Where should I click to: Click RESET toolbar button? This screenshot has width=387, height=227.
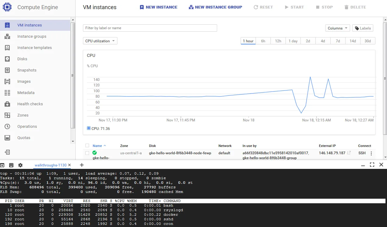[x=263, y=7]
